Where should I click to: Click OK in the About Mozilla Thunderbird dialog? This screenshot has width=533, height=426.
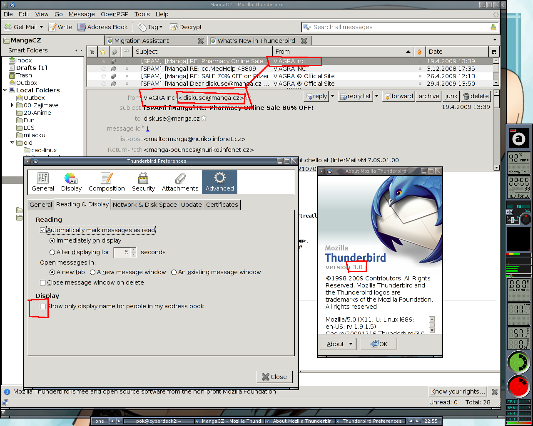[x=379, y=344]
